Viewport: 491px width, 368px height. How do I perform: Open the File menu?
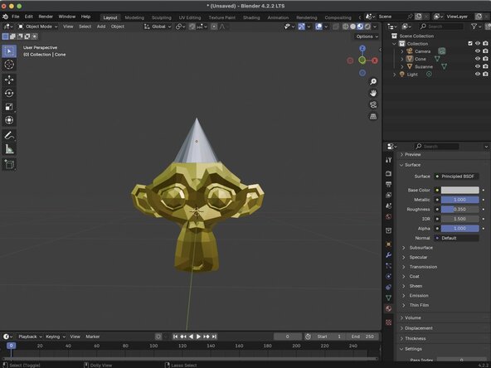point(15,17)
